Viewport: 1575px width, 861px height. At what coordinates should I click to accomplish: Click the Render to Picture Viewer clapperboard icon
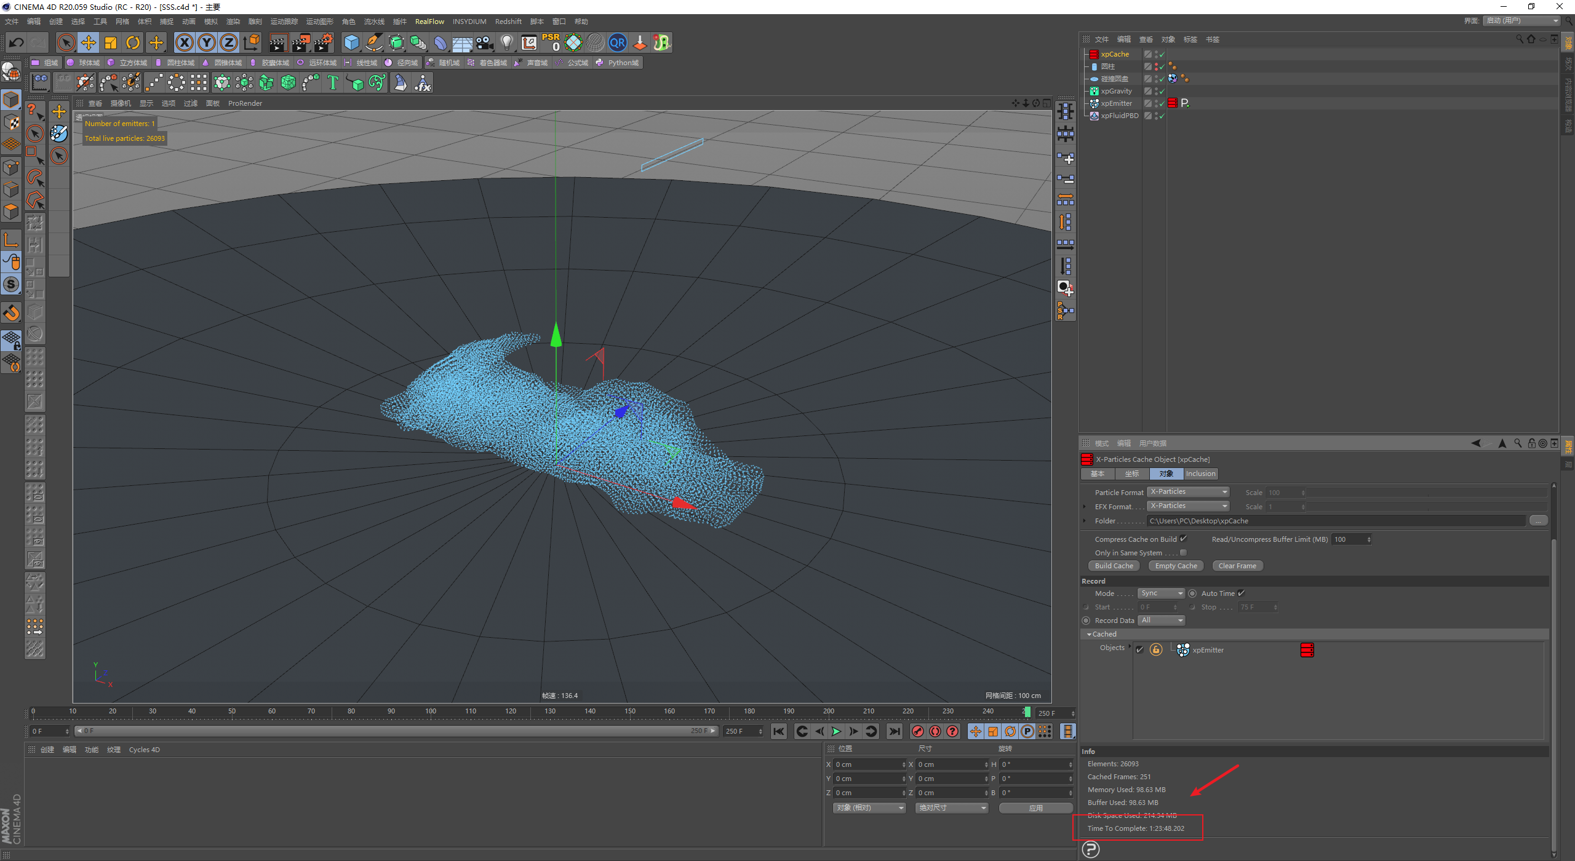point(301,42)
